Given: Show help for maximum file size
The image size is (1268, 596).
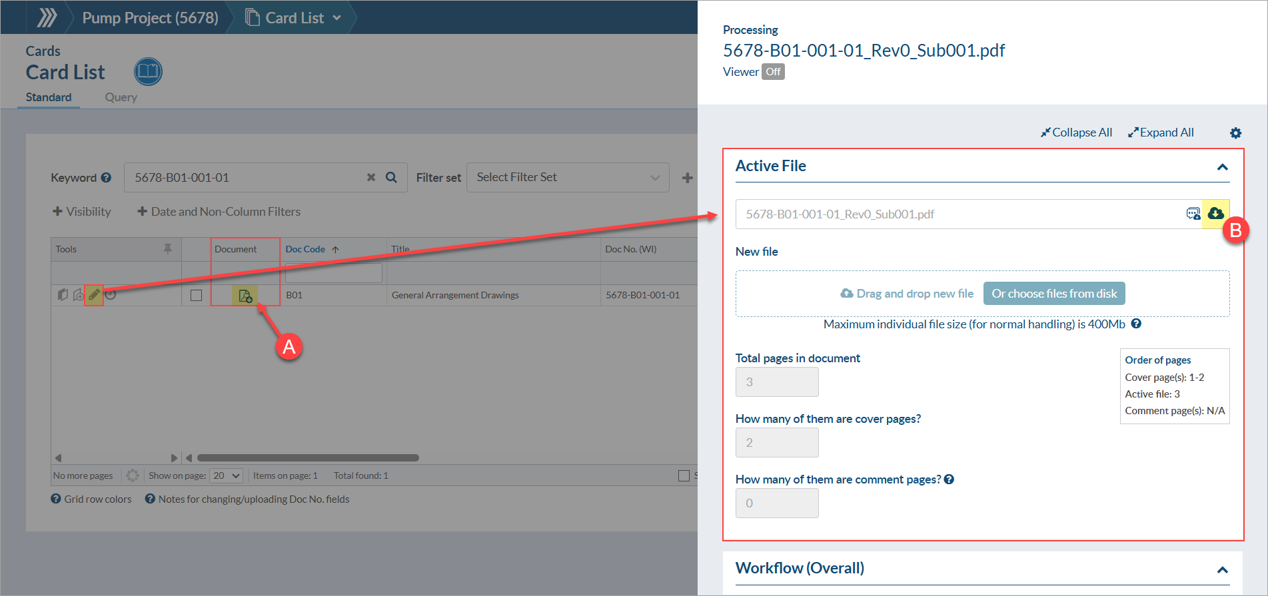Looking at the screenshot, I should [1136, 324].
